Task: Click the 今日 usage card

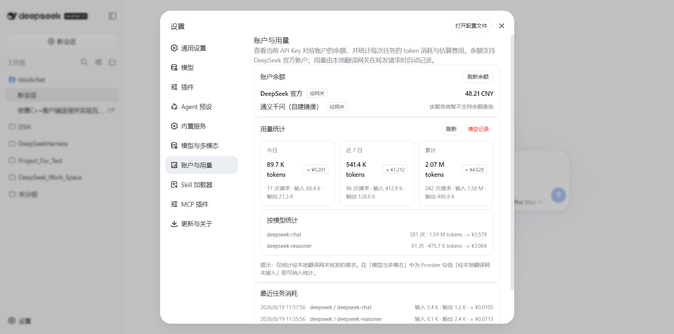Action: point(298,173)
